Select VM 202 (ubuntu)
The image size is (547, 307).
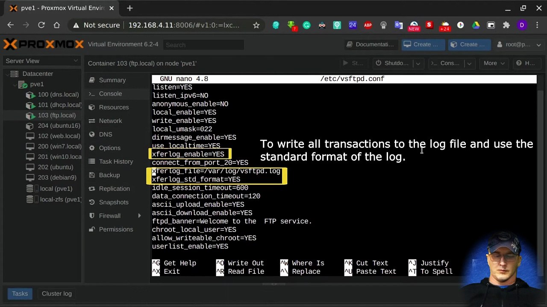(x=55, y=167)
